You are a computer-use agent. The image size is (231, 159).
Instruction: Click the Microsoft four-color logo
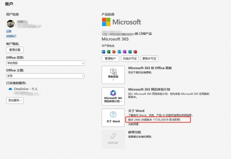tap(106, 22)
